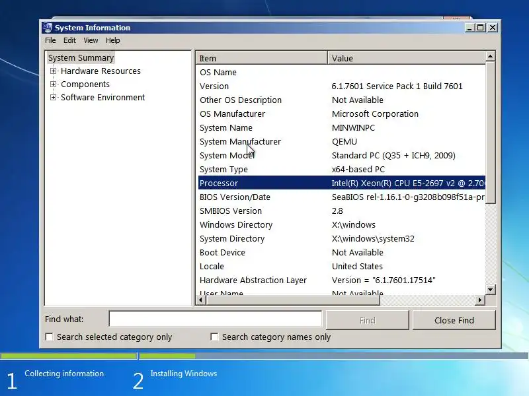The height and width of the screenshot is (396, 529).
Task: Open the Edit menu
Action: (69, 40)
